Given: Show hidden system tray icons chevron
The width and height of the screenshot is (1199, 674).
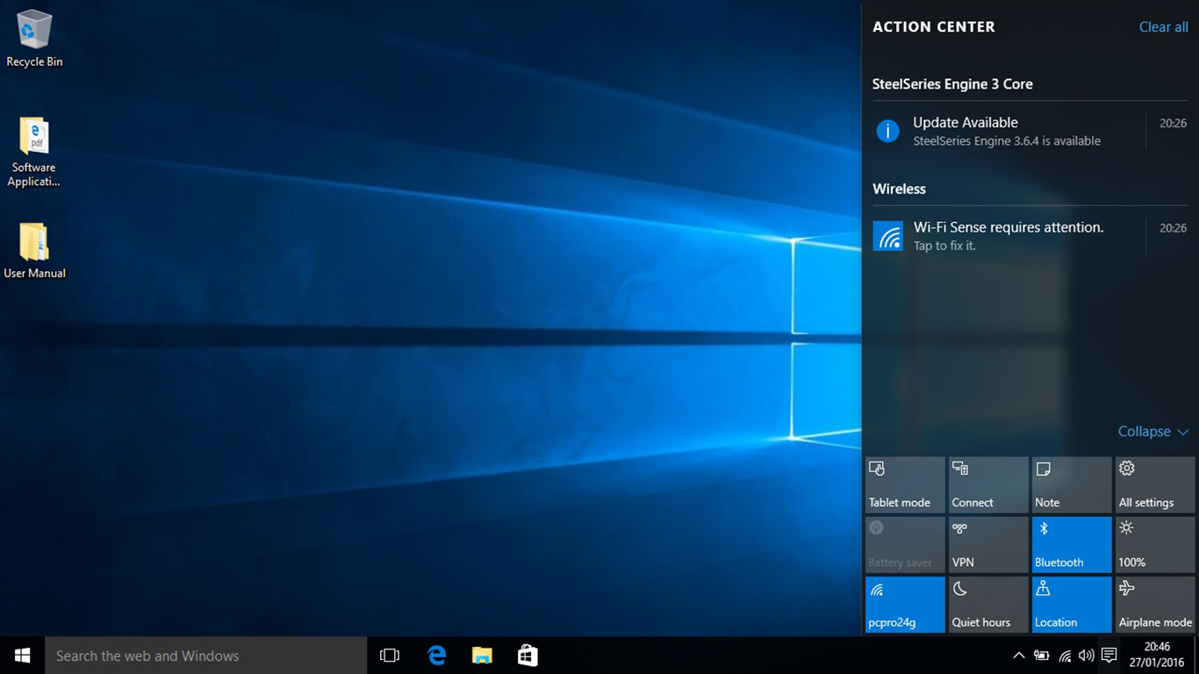Looking at the screenshot, I should 1018,656.
